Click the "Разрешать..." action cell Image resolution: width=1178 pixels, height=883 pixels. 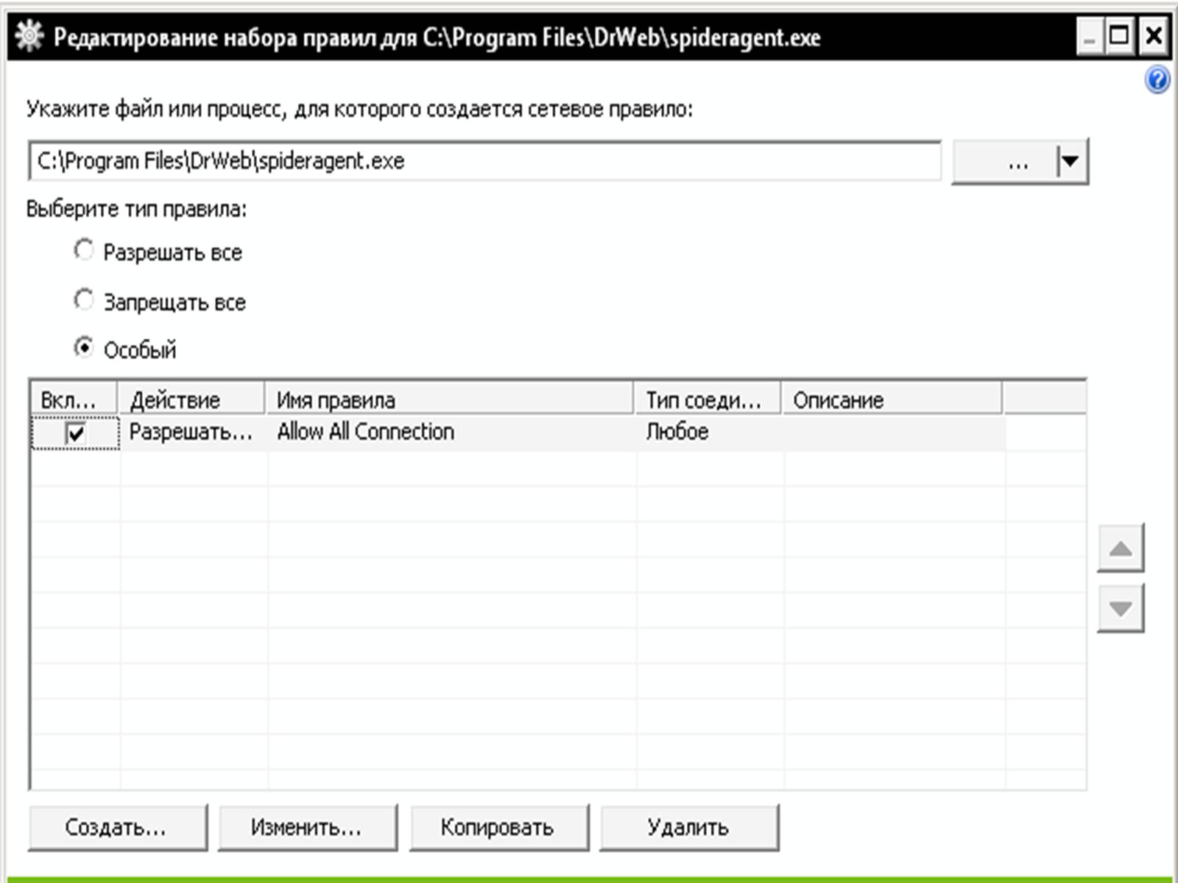tap(191, 432)
